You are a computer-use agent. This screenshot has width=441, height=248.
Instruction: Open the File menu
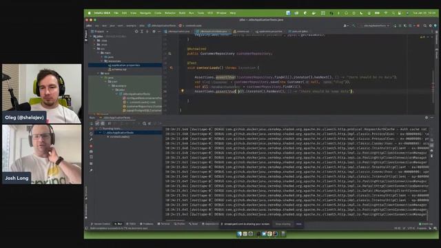click(116, 13)
